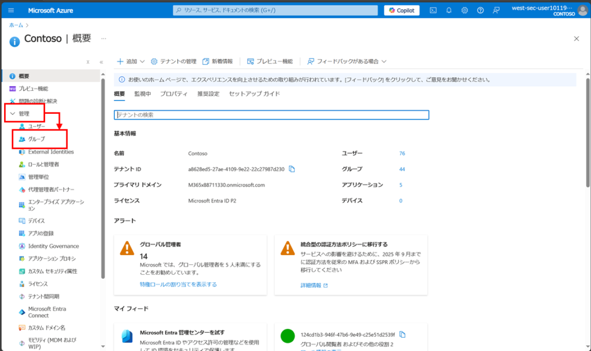Screen dimensions: 591x351
Task: Click primary domain M365x88711330.onmicrosoft.com
Action: [x=226, y=185]
